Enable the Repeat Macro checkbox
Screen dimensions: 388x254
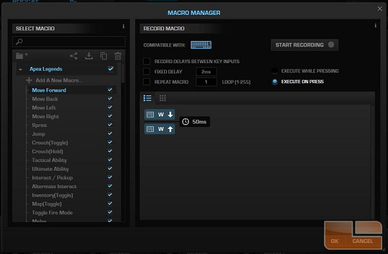point(147,82)
